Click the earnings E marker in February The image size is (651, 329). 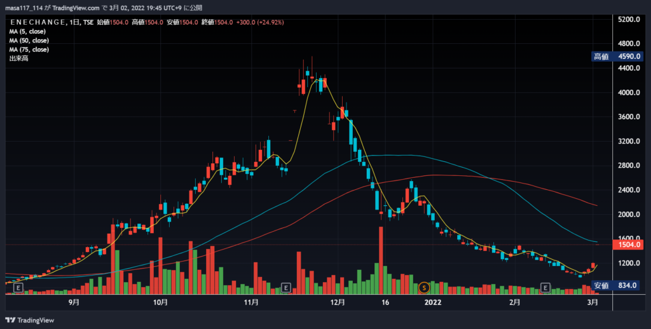coord(545,287)
